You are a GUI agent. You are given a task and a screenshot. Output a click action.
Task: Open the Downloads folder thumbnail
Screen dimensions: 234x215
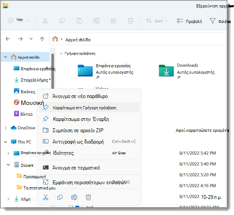pyautogui.click(x=166, y=71)
